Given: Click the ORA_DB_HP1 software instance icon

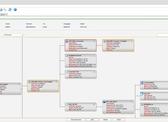Looking at the screenshot, I should 67,104.
